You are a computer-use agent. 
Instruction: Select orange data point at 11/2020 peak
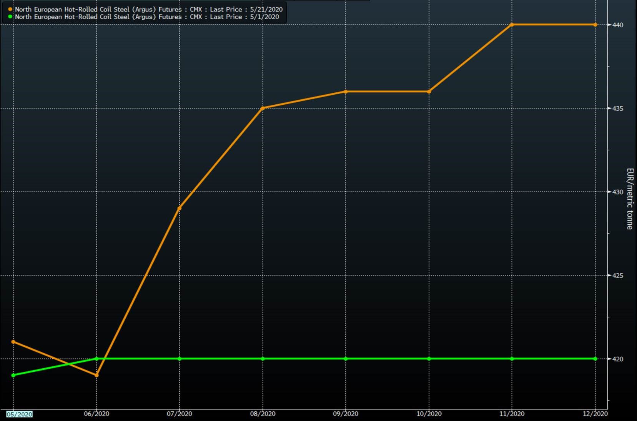(512, 25)
